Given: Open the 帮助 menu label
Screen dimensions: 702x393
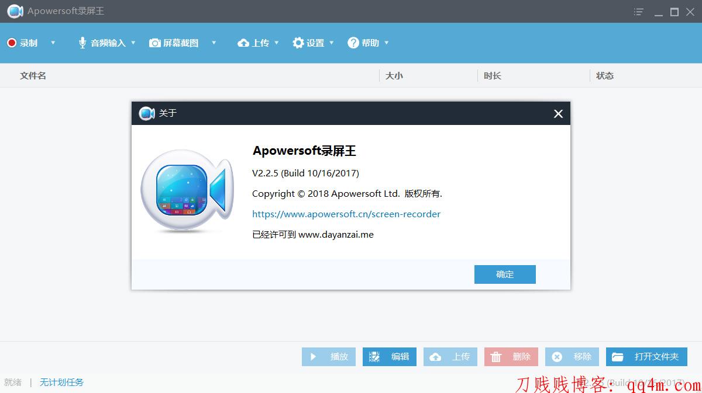Looking at the screenshot, I should pyautogui.click(x=370, y=43).
